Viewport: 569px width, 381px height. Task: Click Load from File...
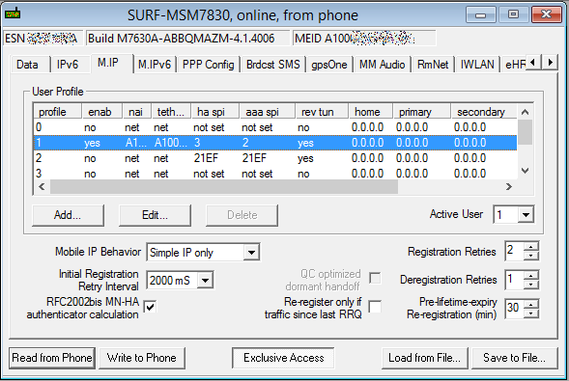pyautogui.click(x=424, y=358)
